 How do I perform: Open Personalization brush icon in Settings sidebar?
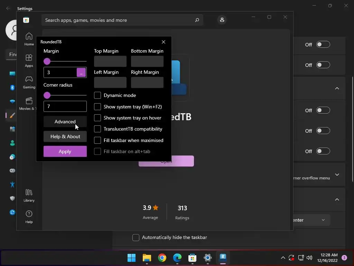tap(12, 115)
